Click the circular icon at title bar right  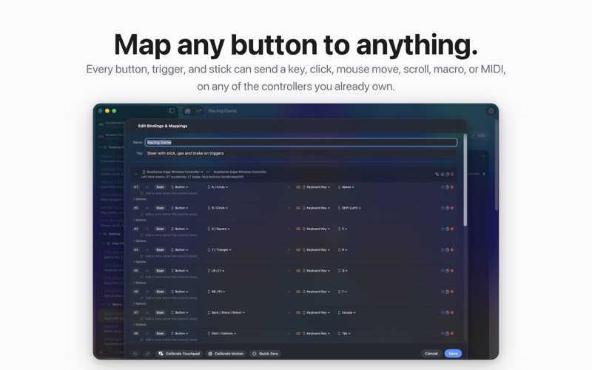click(x=491, y=110)
